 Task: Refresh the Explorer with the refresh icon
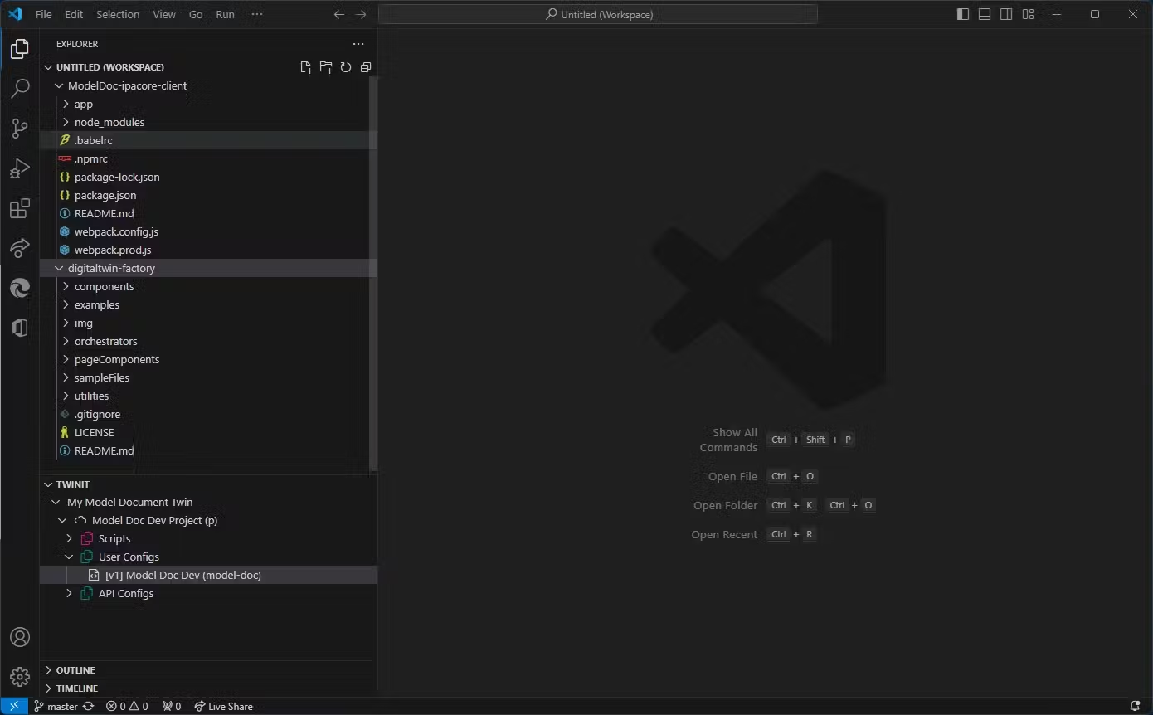tap(346, 67)
